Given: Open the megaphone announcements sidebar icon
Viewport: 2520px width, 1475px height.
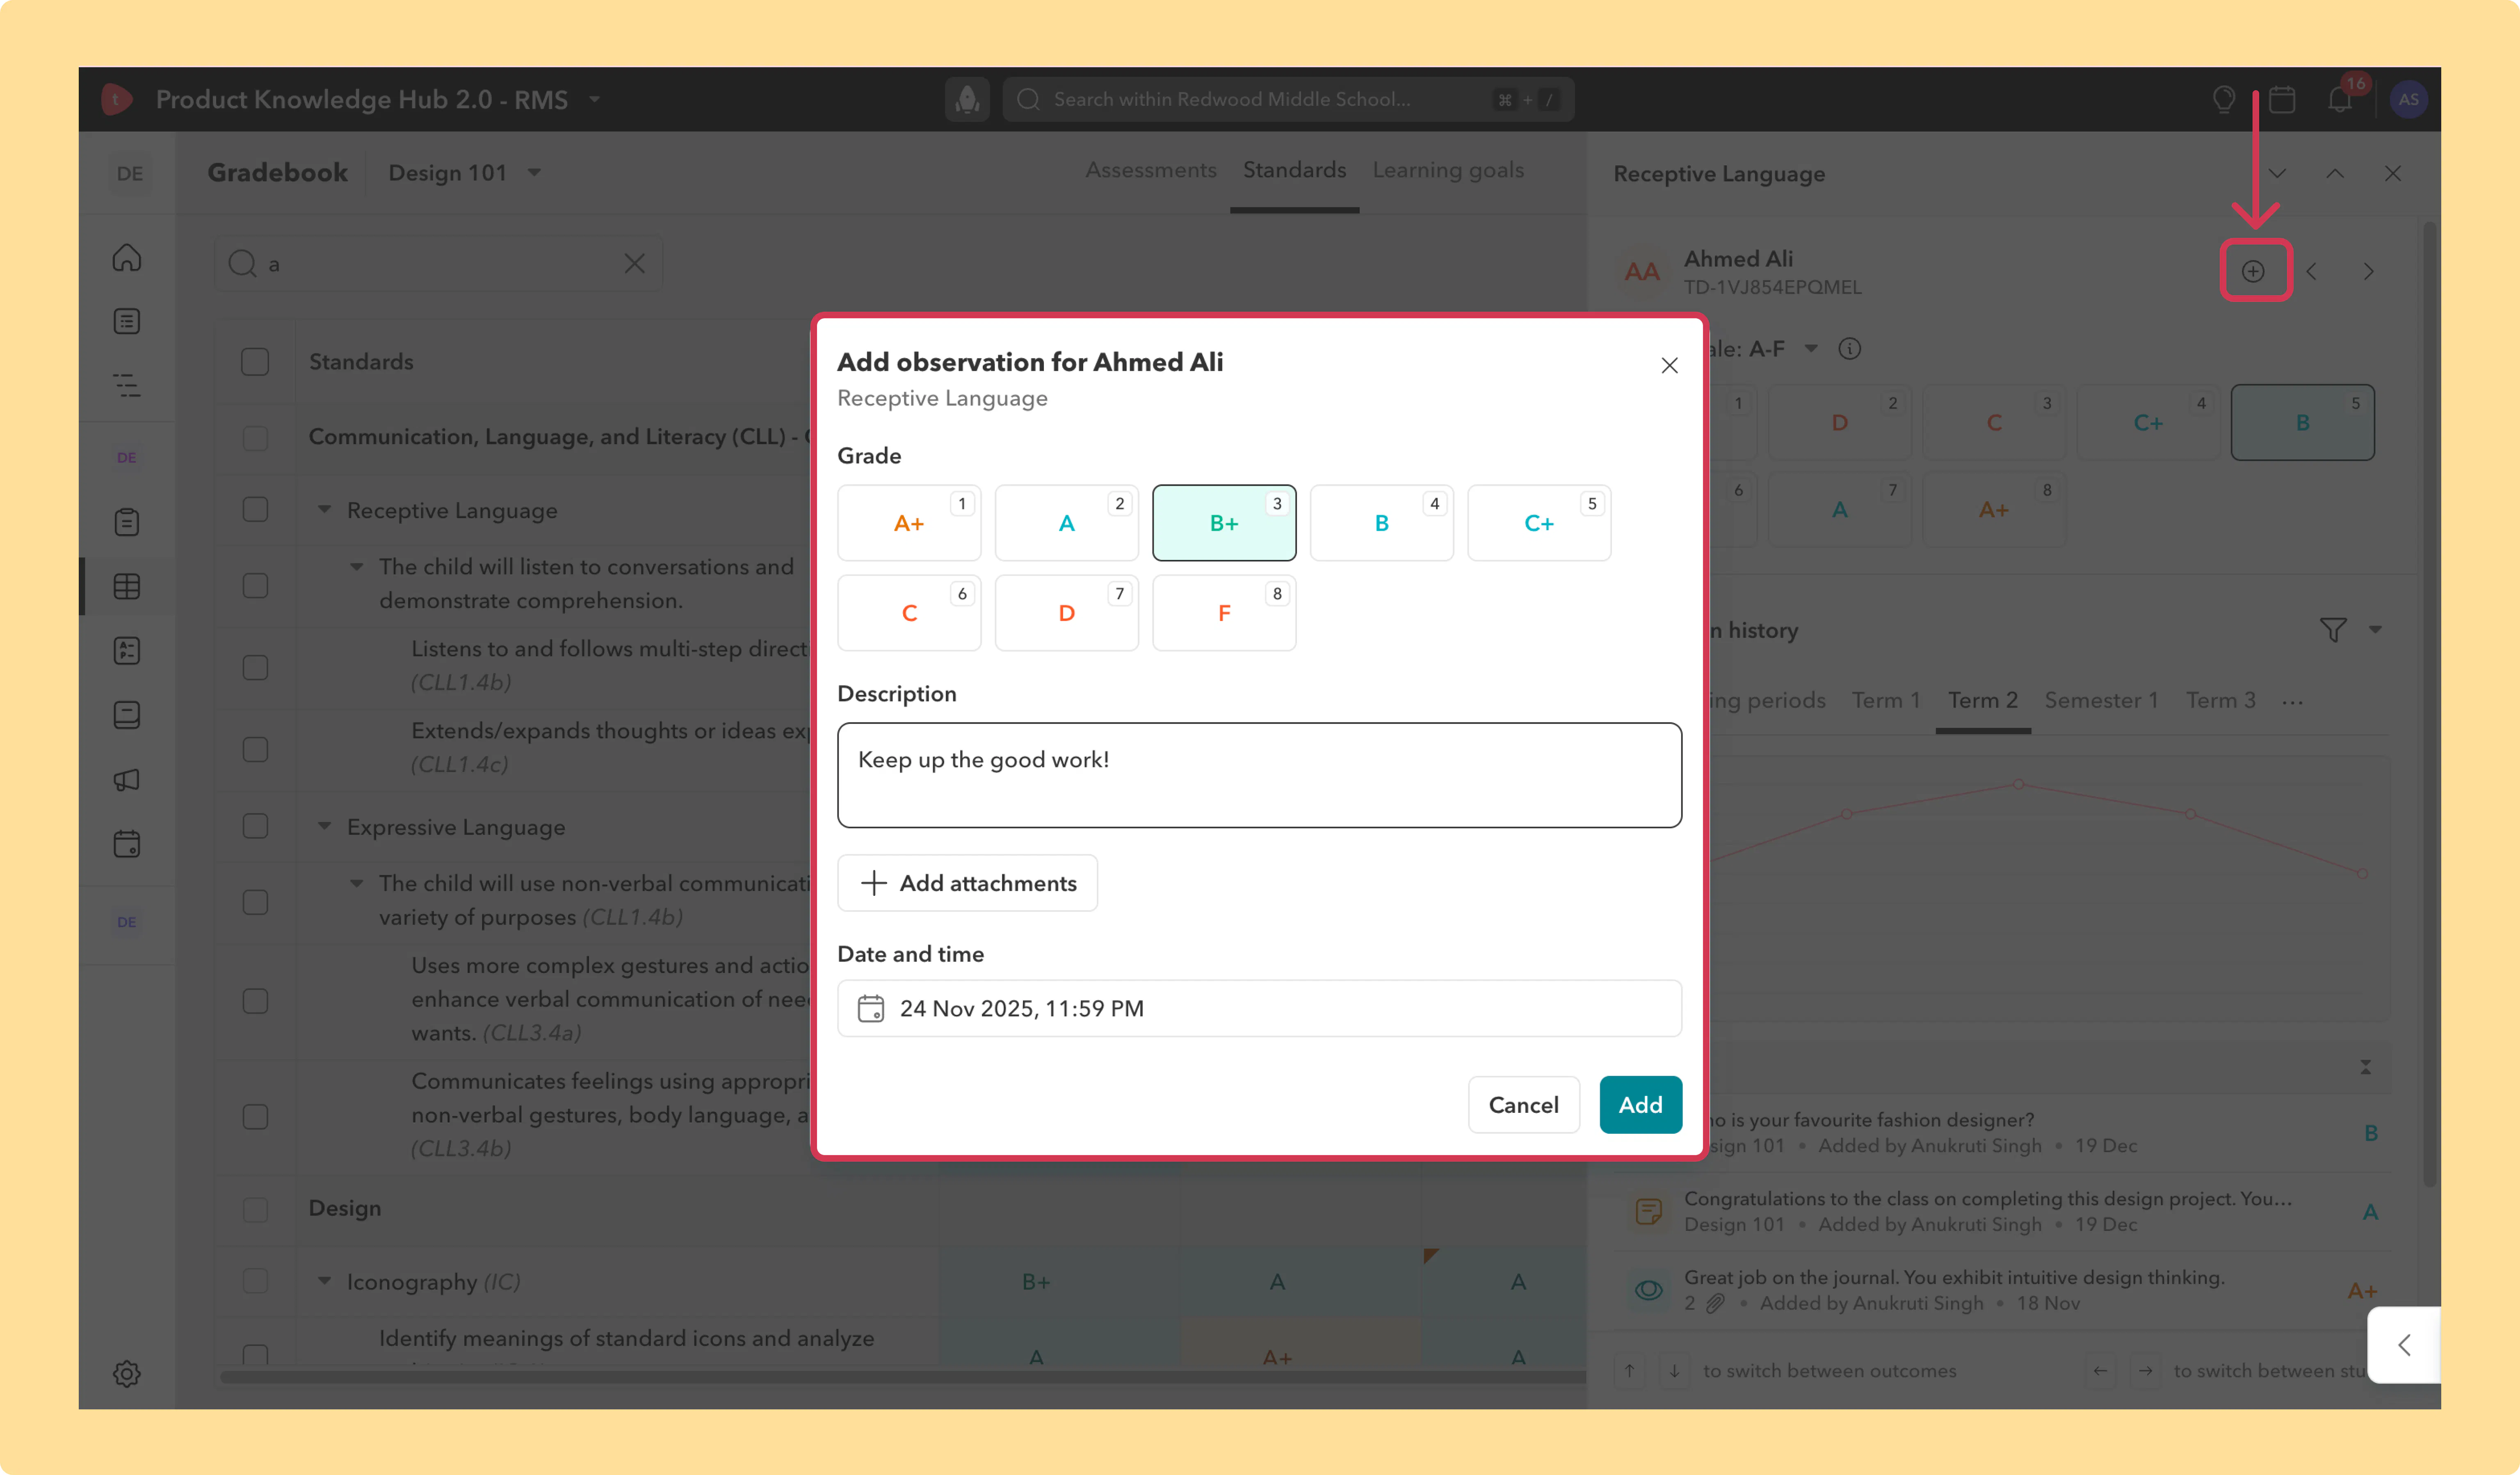Looking at the screenshot, I should point(127,780).
